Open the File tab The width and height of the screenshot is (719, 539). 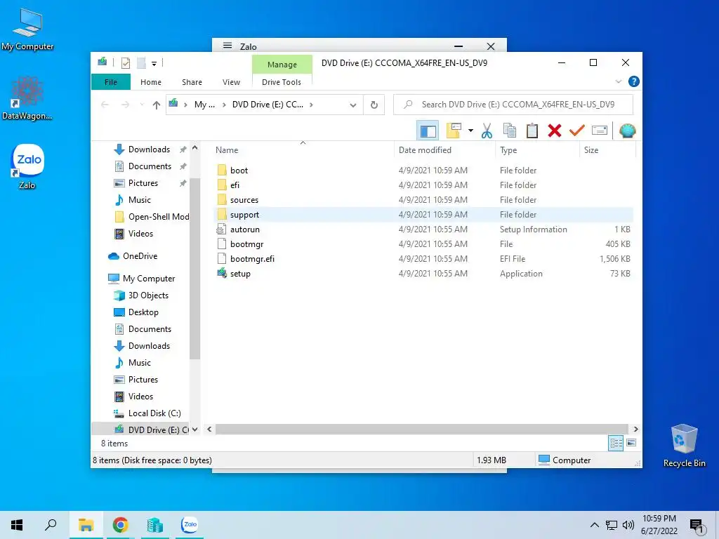[111, 82]
